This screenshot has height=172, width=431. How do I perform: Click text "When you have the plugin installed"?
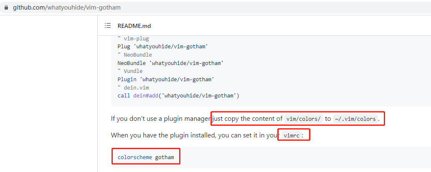(x=163, y=135)
